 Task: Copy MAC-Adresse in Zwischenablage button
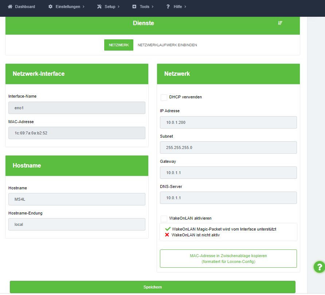(x=228, y=259)
